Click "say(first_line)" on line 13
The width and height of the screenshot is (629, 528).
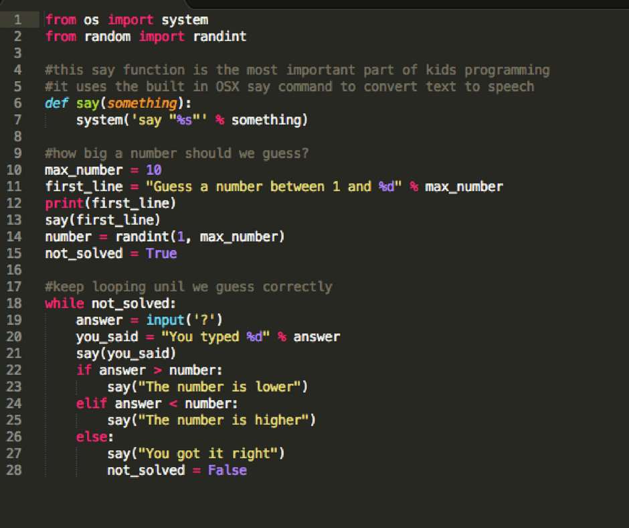[x=102, y=220]
